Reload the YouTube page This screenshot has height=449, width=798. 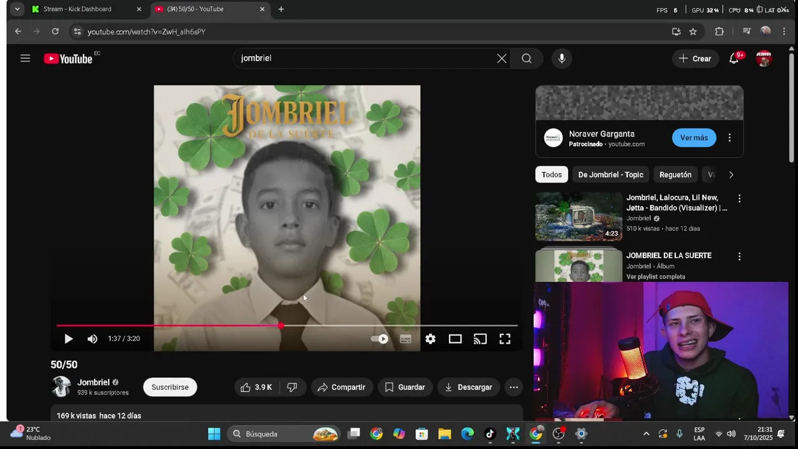click(x=55, y=31)
